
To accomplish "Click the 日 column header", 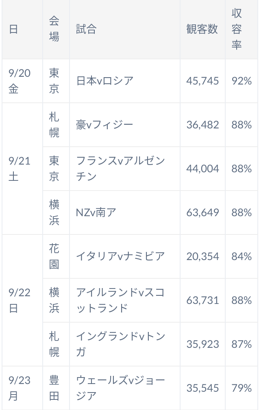I will [22, 29].
